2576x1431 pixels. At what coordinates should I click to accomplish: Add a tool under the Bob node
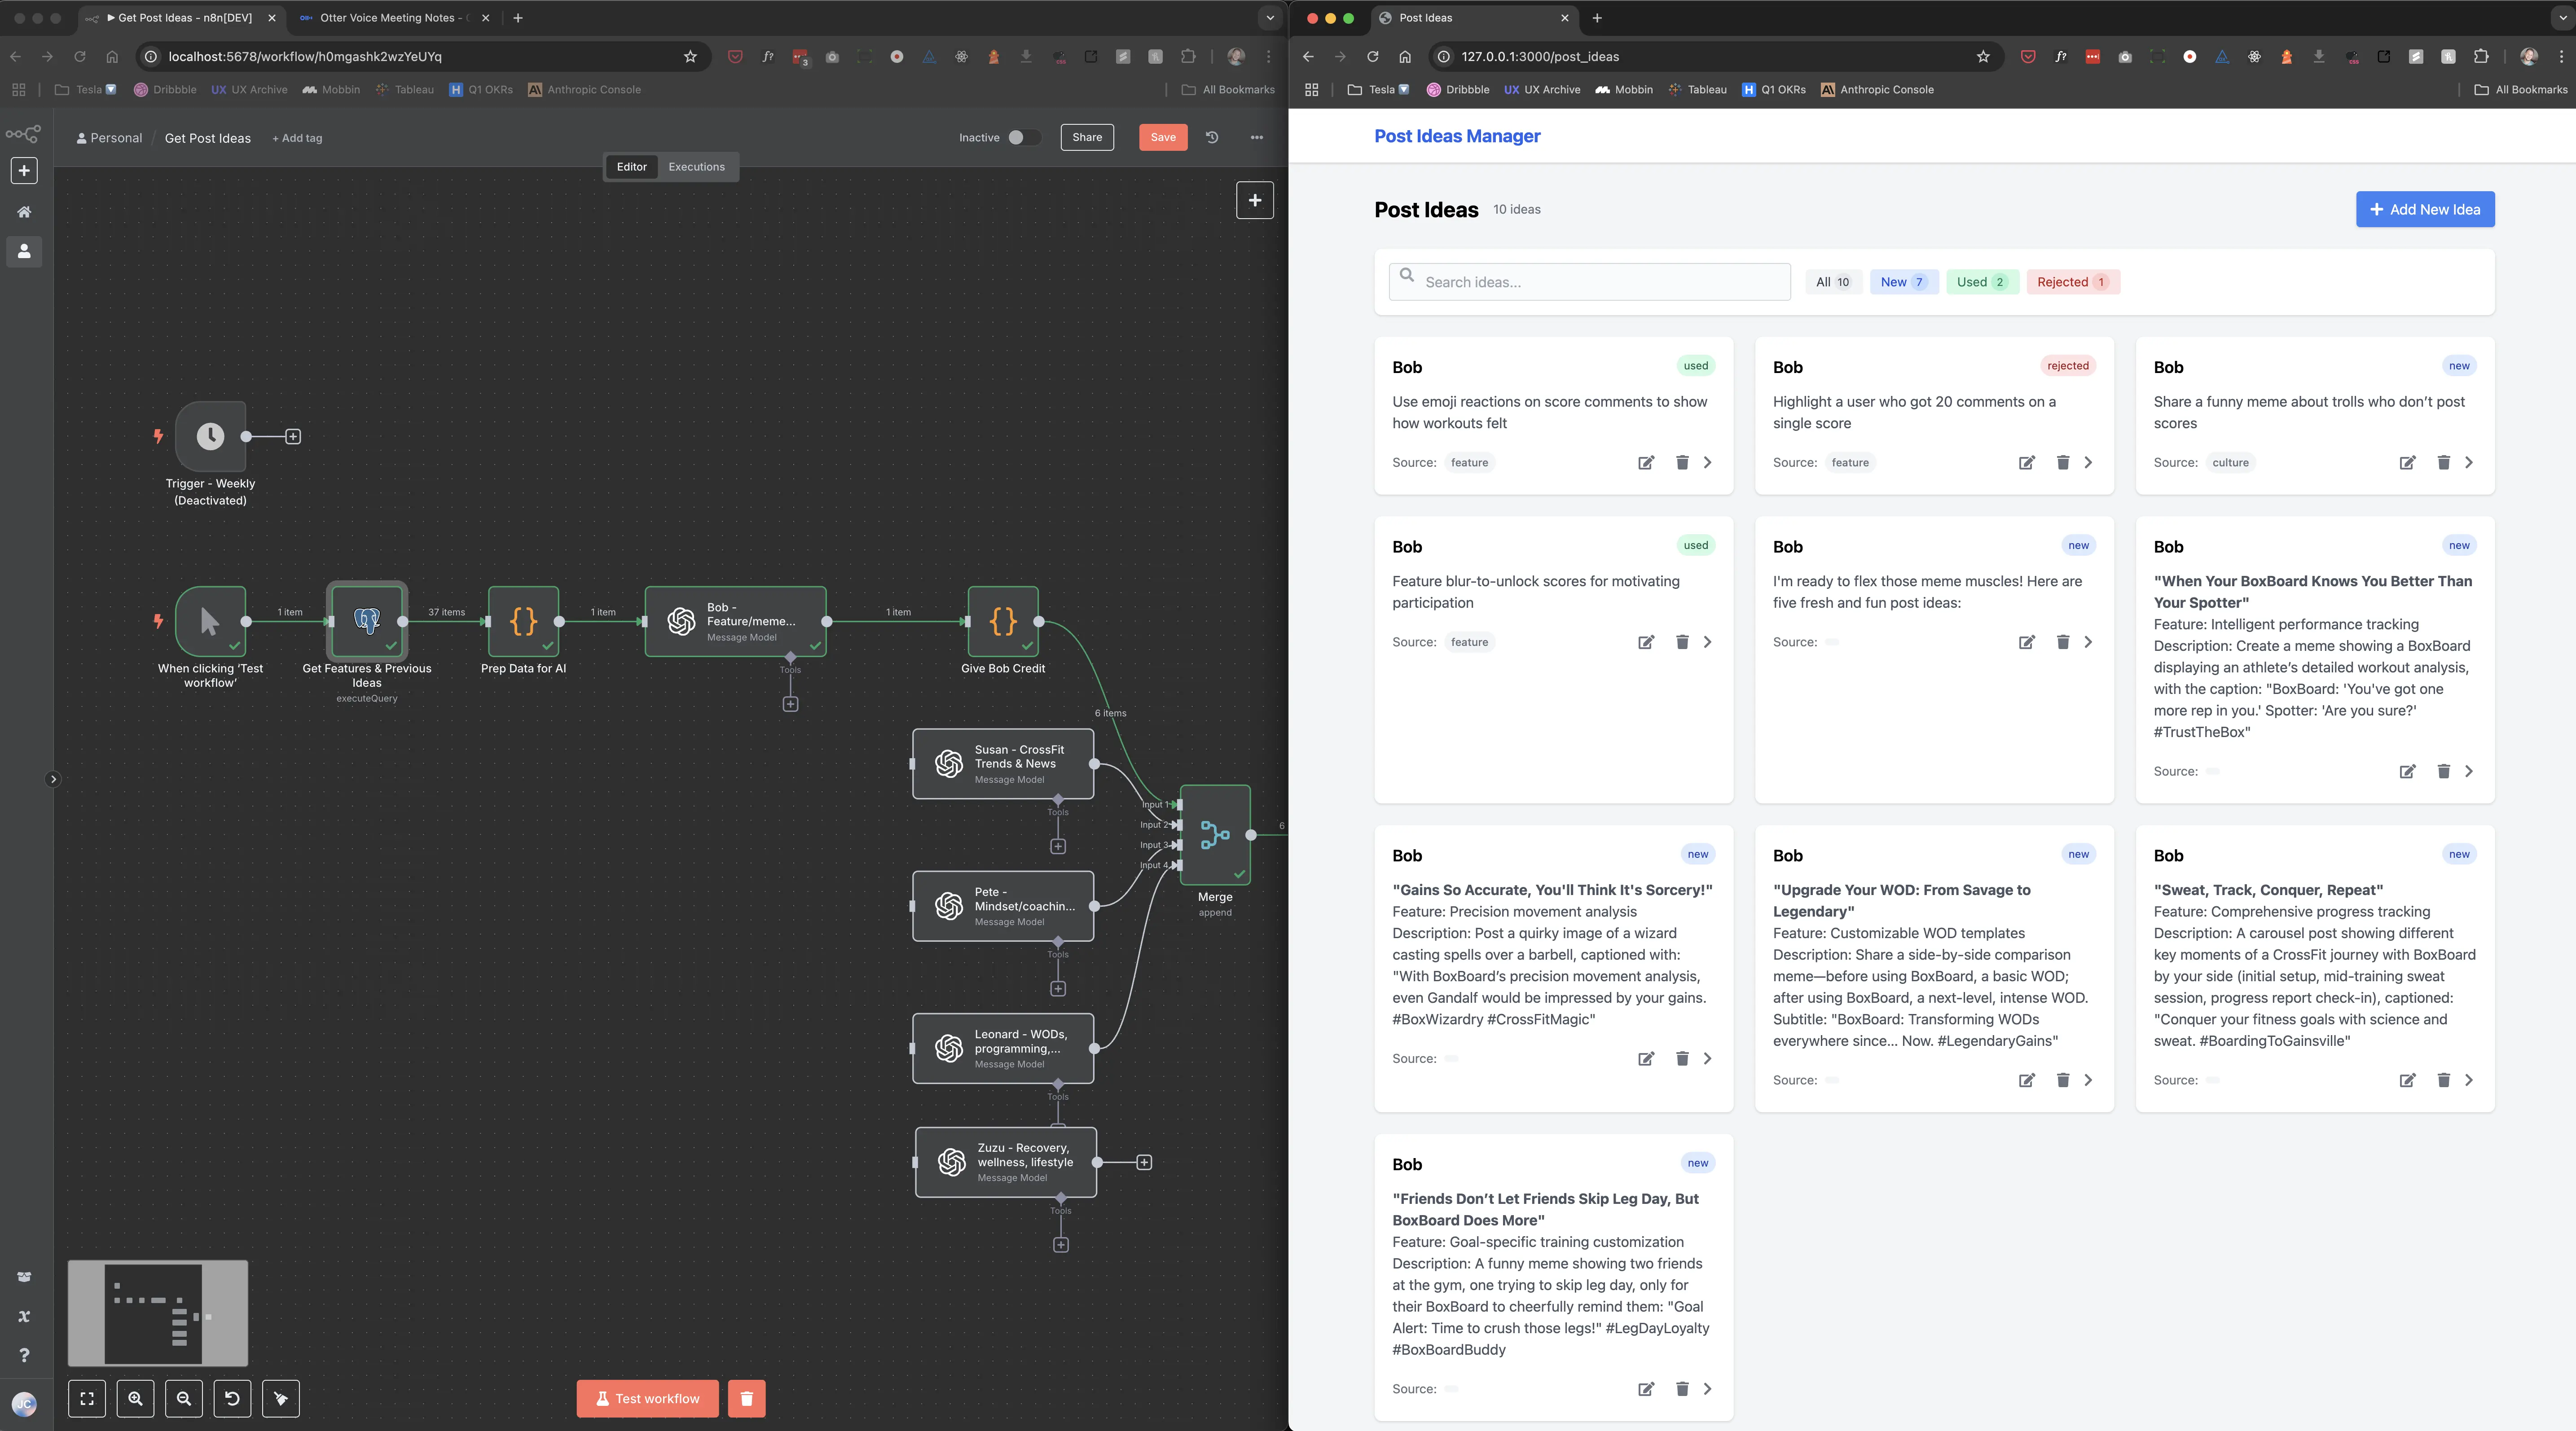pos(790,704)
